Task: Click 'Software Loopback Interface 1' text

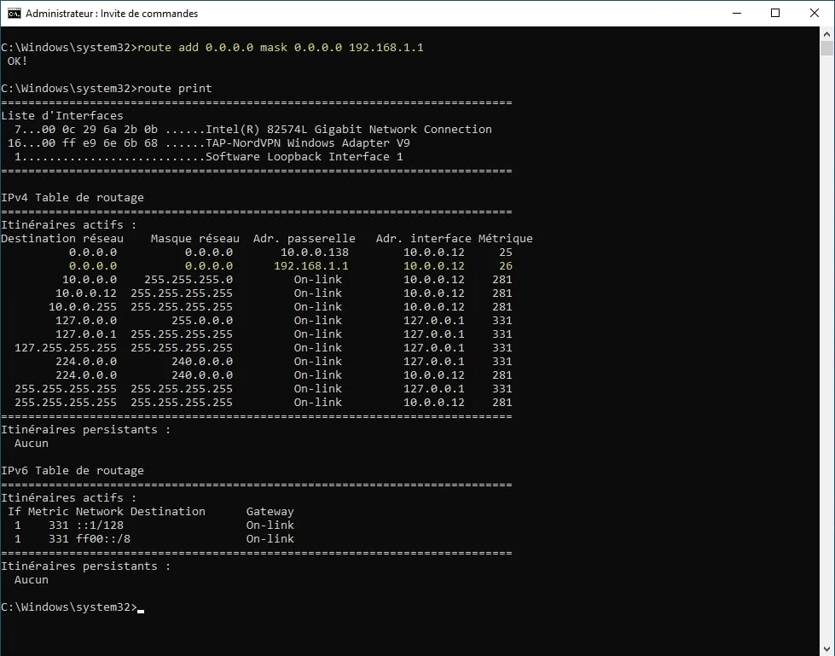Action: point(304,157)
